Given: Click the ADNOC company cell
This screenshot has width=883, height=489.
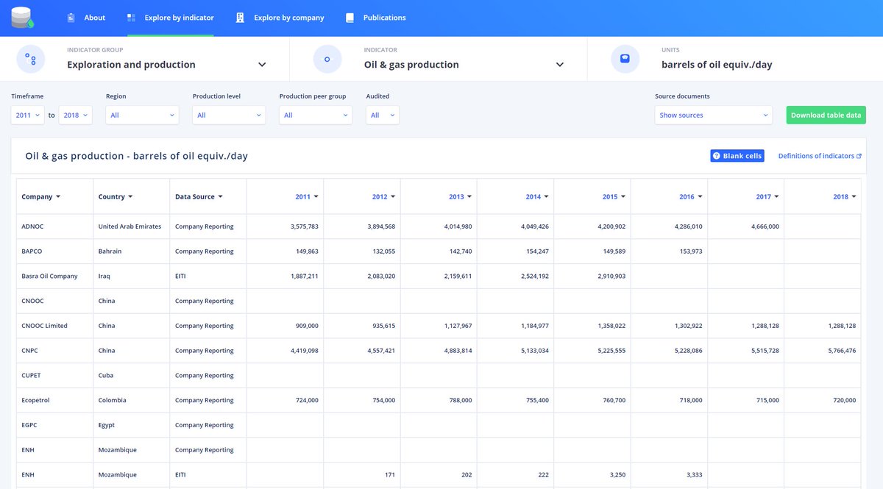Looking at the screenshot, I should click(x=54, y=226).
